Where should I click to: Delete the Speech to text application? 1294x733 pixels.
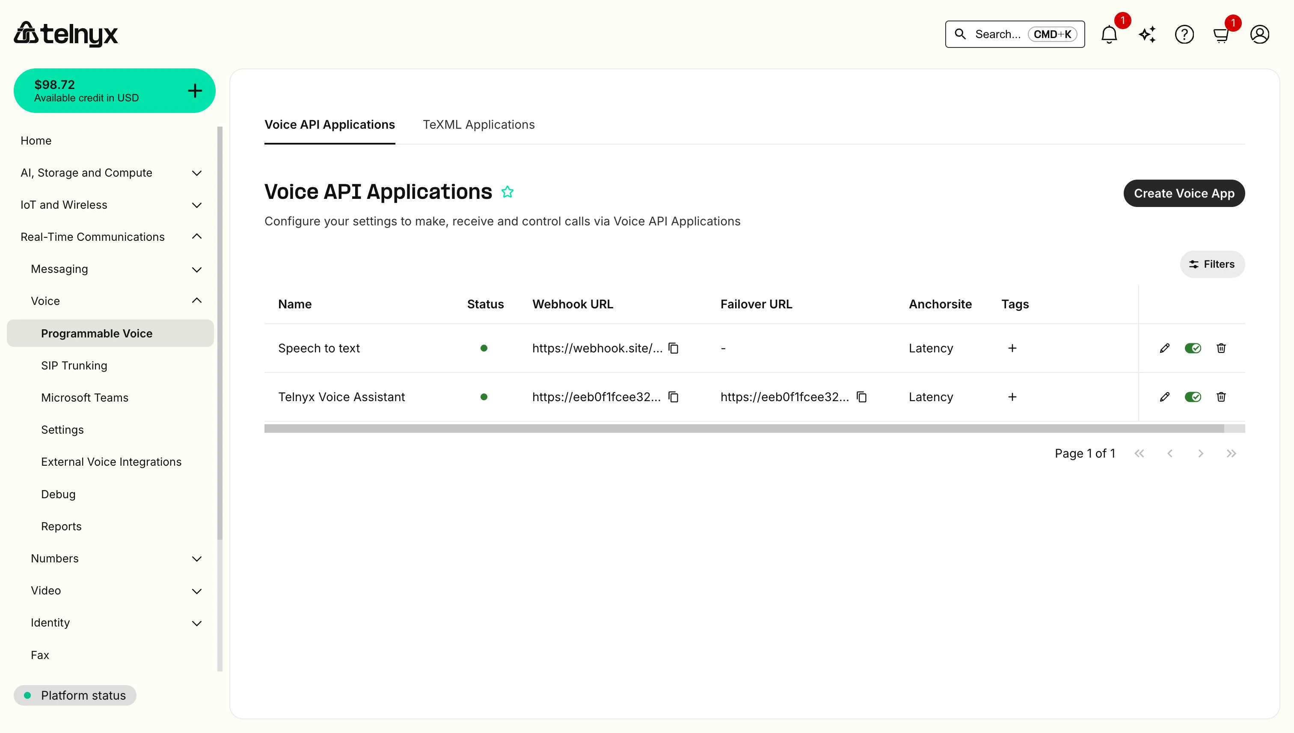pyautogui.click(x=1220, y=348)
